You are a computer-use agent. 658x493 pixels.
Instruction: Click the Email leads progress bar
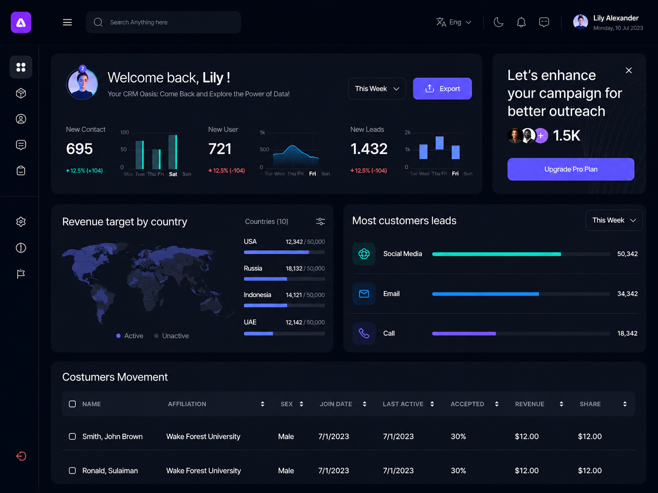[521, 294]
